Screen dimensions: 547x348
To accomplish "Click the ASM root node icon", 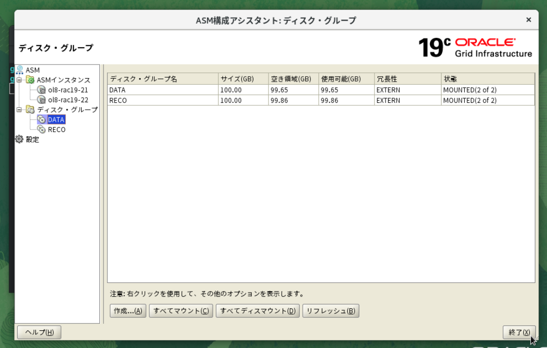I will [x=20, y=70].
